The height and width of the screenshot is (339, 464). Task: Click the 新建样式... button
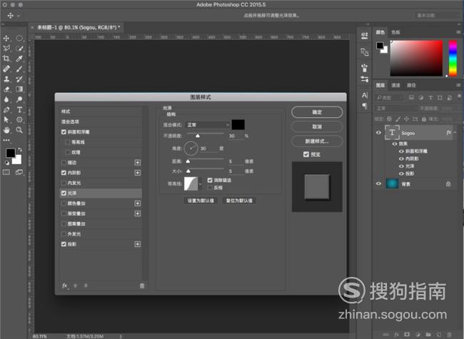pos(317,141)
